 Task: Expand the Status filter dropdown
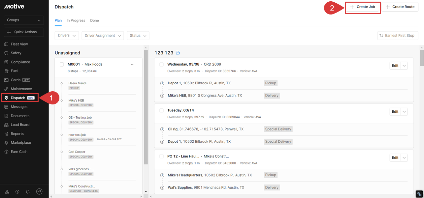[x=138, y=36]
